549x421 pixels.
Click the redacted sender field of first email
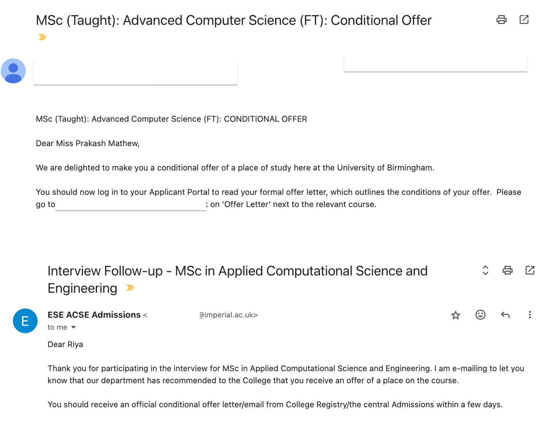click(x=135, y=72)
